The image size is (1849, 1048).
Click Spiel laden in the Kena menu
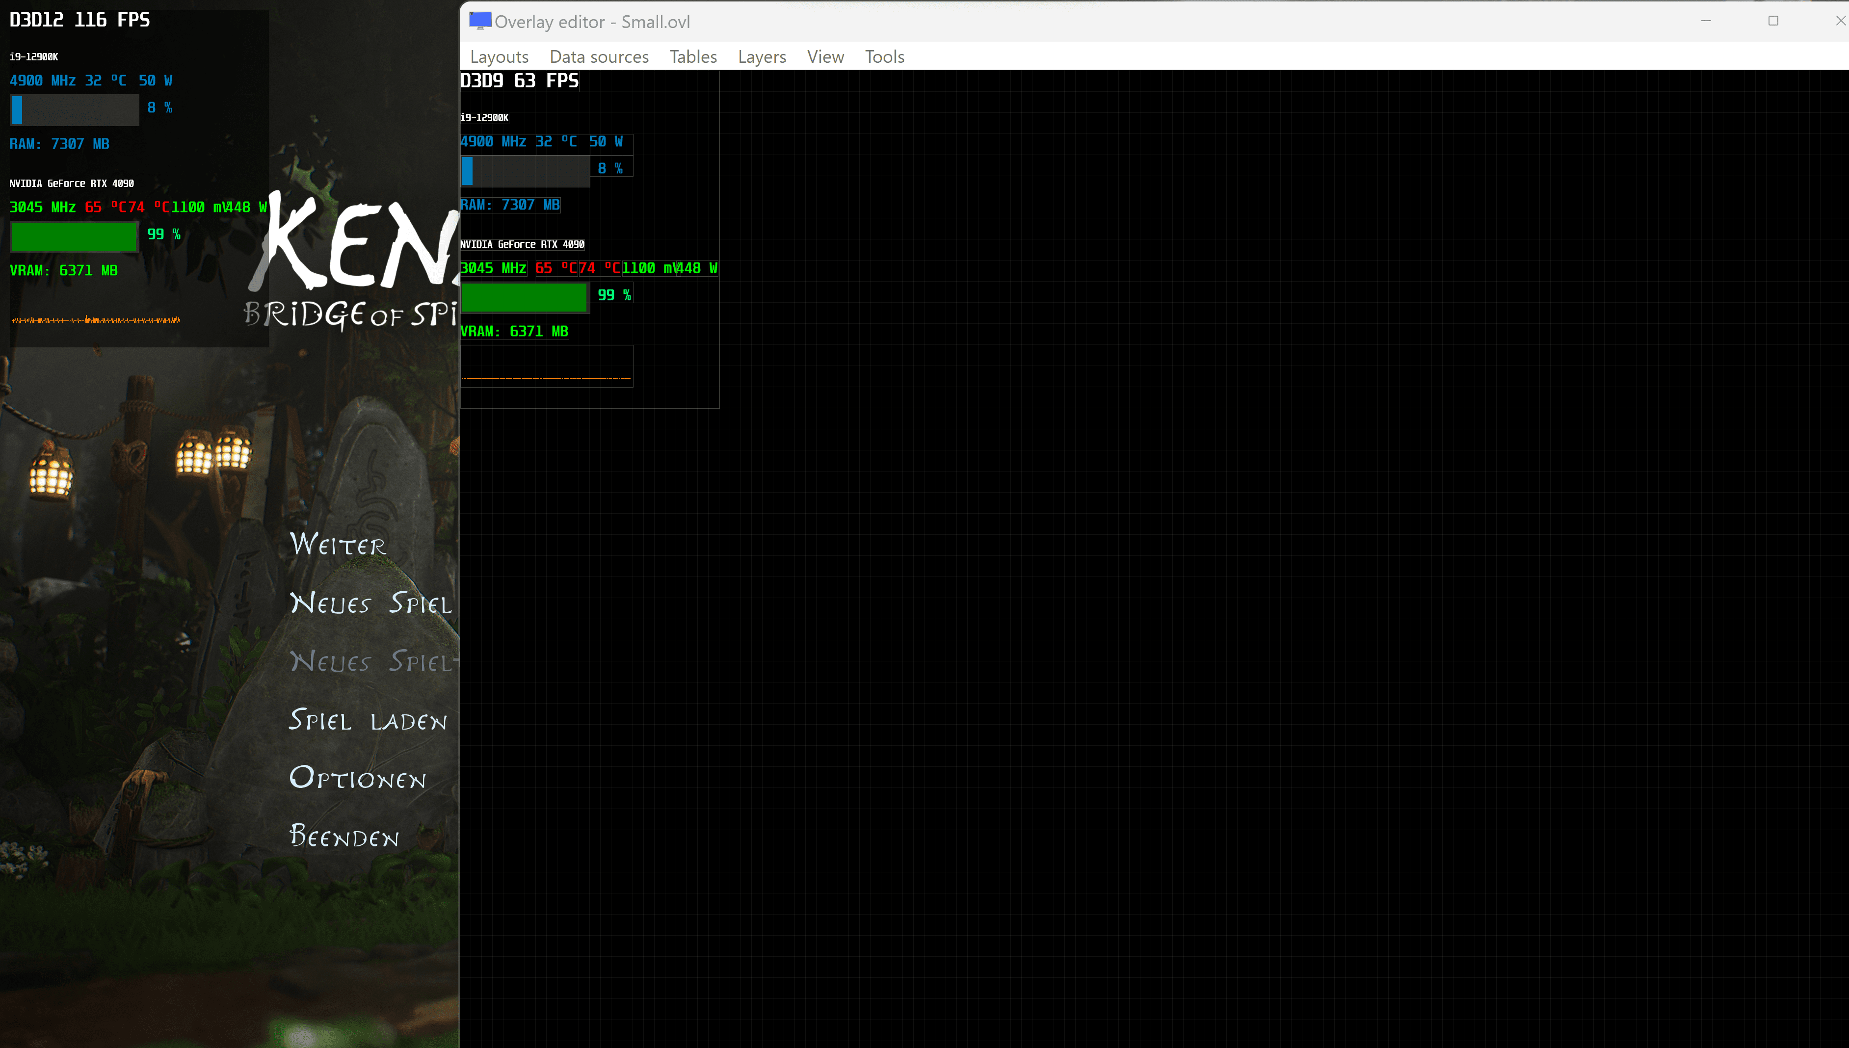(368, 720)
